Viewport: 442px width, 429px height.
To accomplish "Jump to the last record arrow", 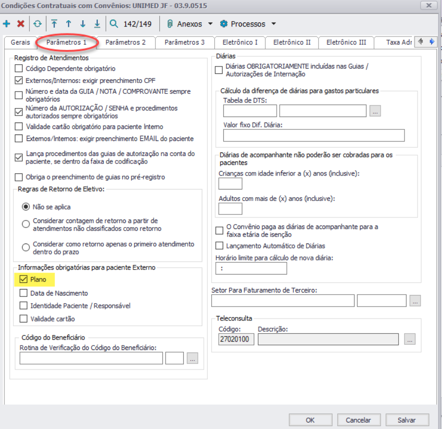I will pos(97,23).
